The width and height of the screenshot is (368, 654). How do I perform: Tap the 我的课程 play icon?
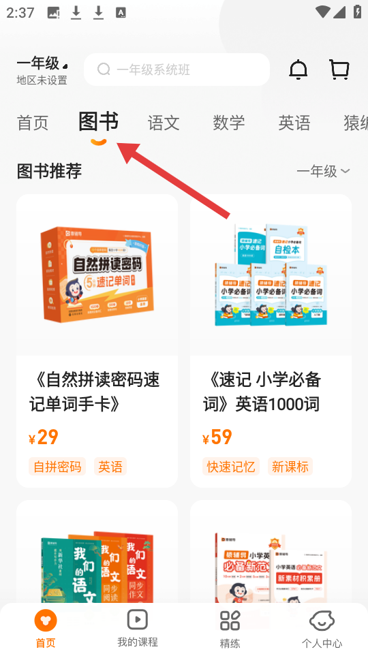click(x=137, y=619)
